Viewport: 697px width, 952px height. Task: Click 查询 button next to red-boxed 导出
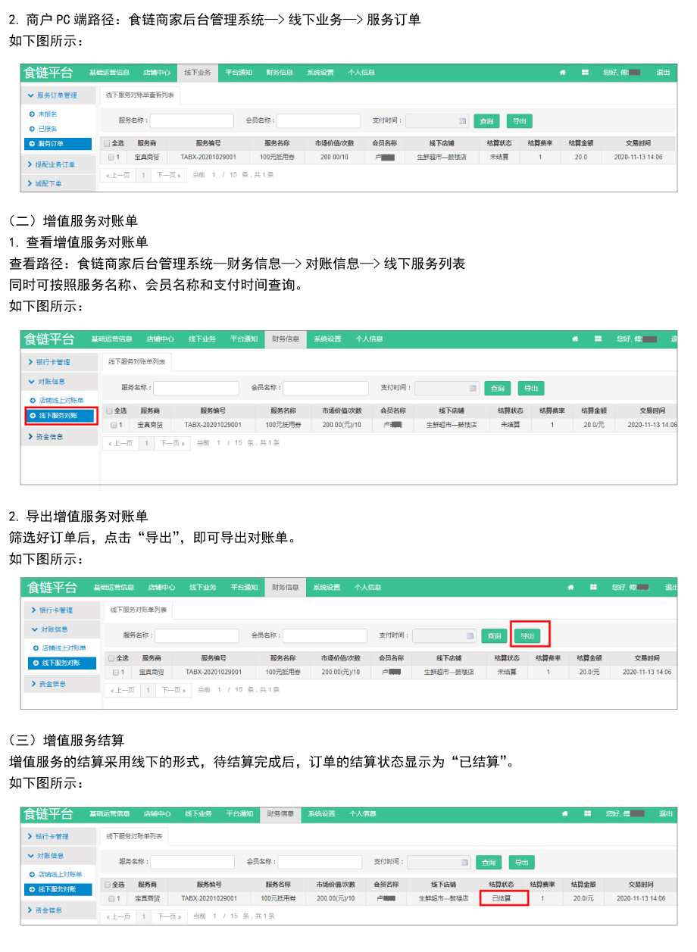[495, 636]
